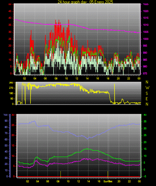Click the 12 hour tick on top graph
The width and height of the screenshot is (156, 186).
click(x=77, y=78)
